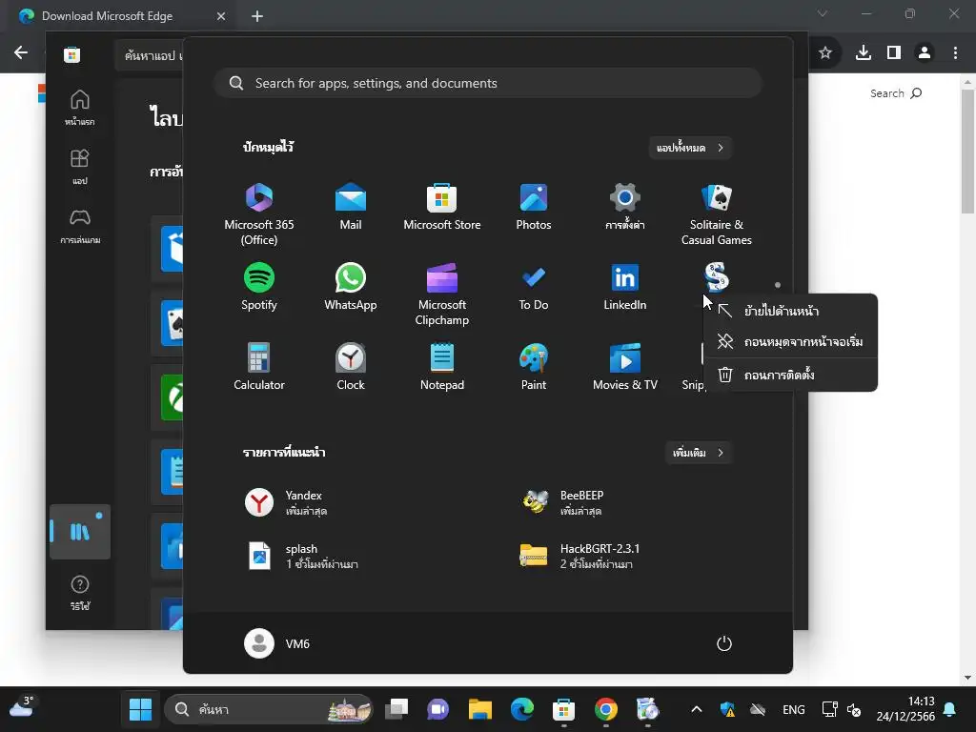Open Google Chrome from taskbar
This screenshot has width=976, height=732.
point(605,709)
